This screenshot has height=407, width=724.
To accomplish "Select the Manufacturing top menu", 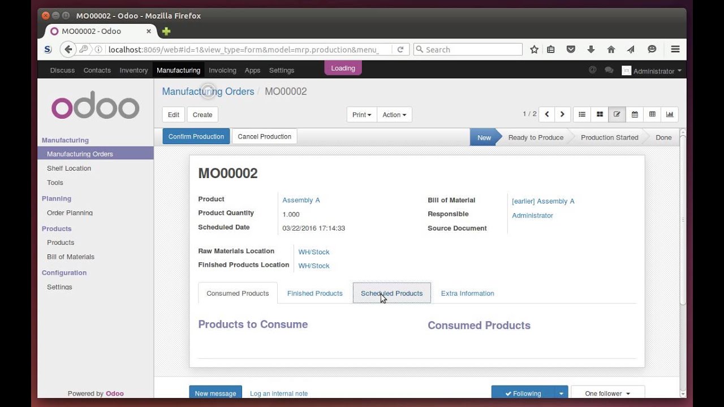I will pyautogui.click(x=178, y=70).
